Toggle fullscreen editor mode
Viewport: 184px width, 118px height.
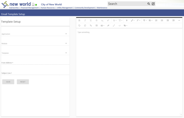[x=114, y=26]
